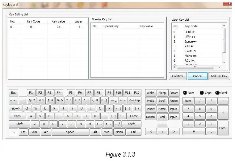Select the numpad 7 key
The width and height of the screenshot is (235, 161).
coord(188,109)
